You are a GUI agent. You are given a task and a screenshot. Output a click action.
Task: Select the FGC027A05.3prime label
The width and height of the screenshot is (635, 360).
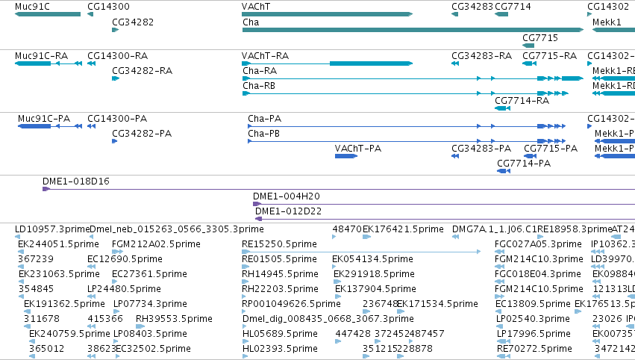pyautogui.click(x=538, y=244)
